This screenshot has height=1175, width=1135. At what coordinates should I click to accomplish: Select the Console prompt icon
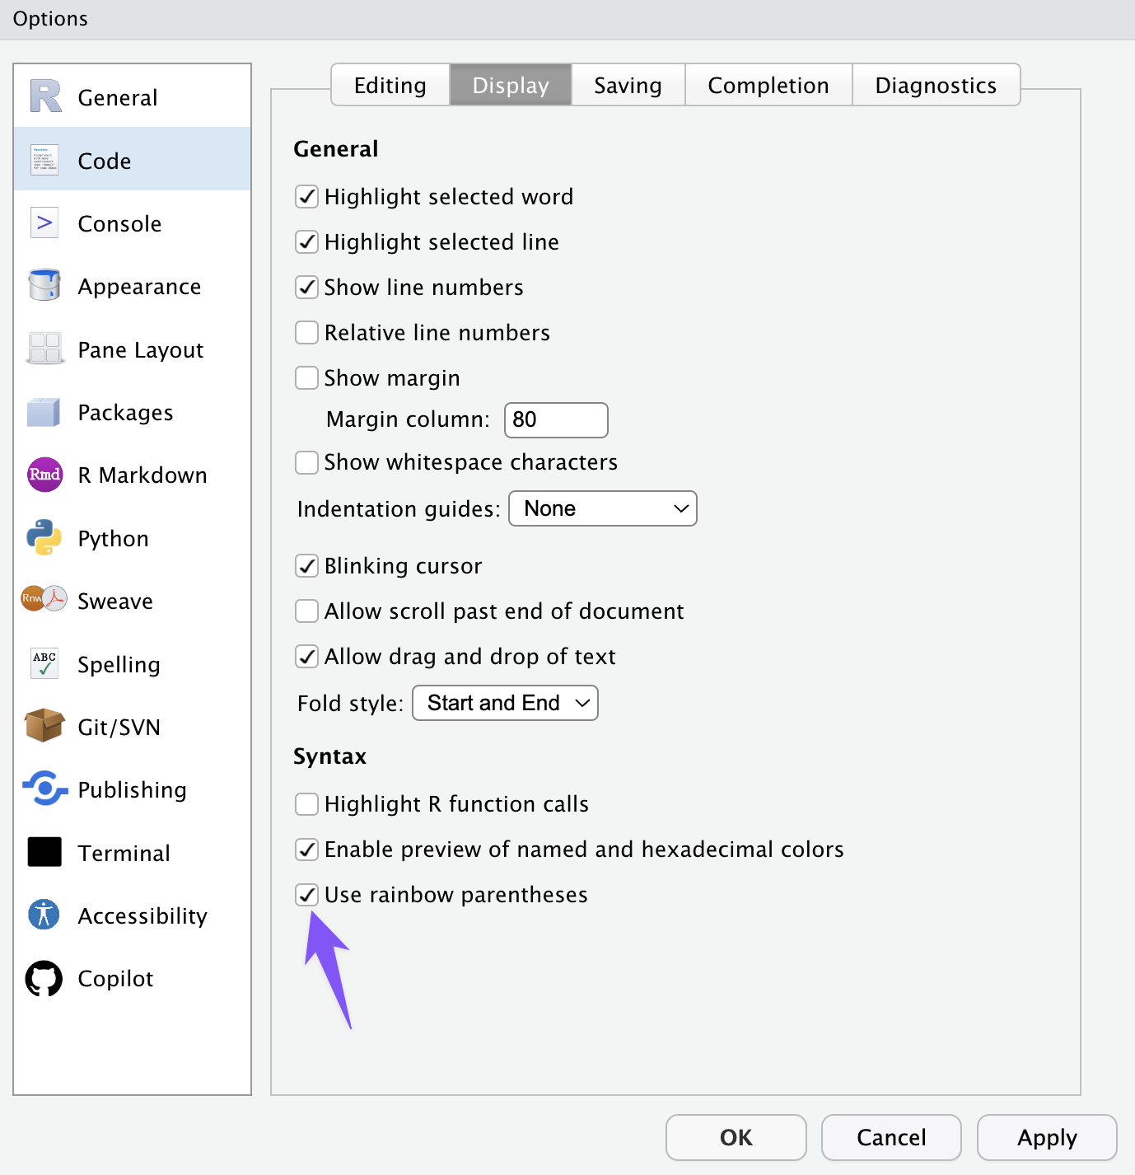44,223
